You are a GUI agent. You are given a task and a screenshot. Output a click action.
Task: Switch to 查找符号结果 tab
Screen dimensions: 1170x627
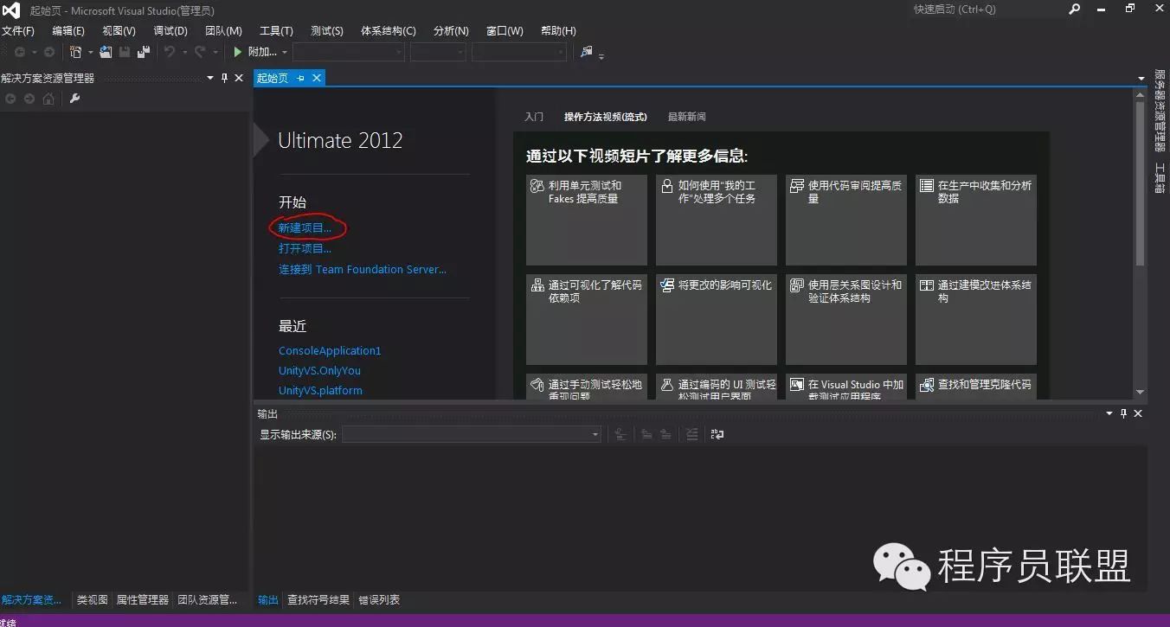coord(318,600)
